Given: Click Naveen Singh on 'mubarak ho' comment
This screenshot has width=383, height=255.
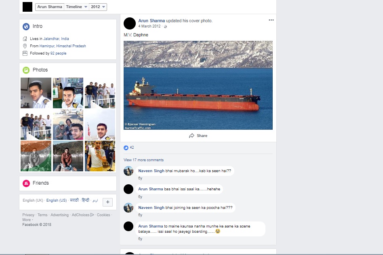Looking at the screenshot, I should (x=151, y=171).
